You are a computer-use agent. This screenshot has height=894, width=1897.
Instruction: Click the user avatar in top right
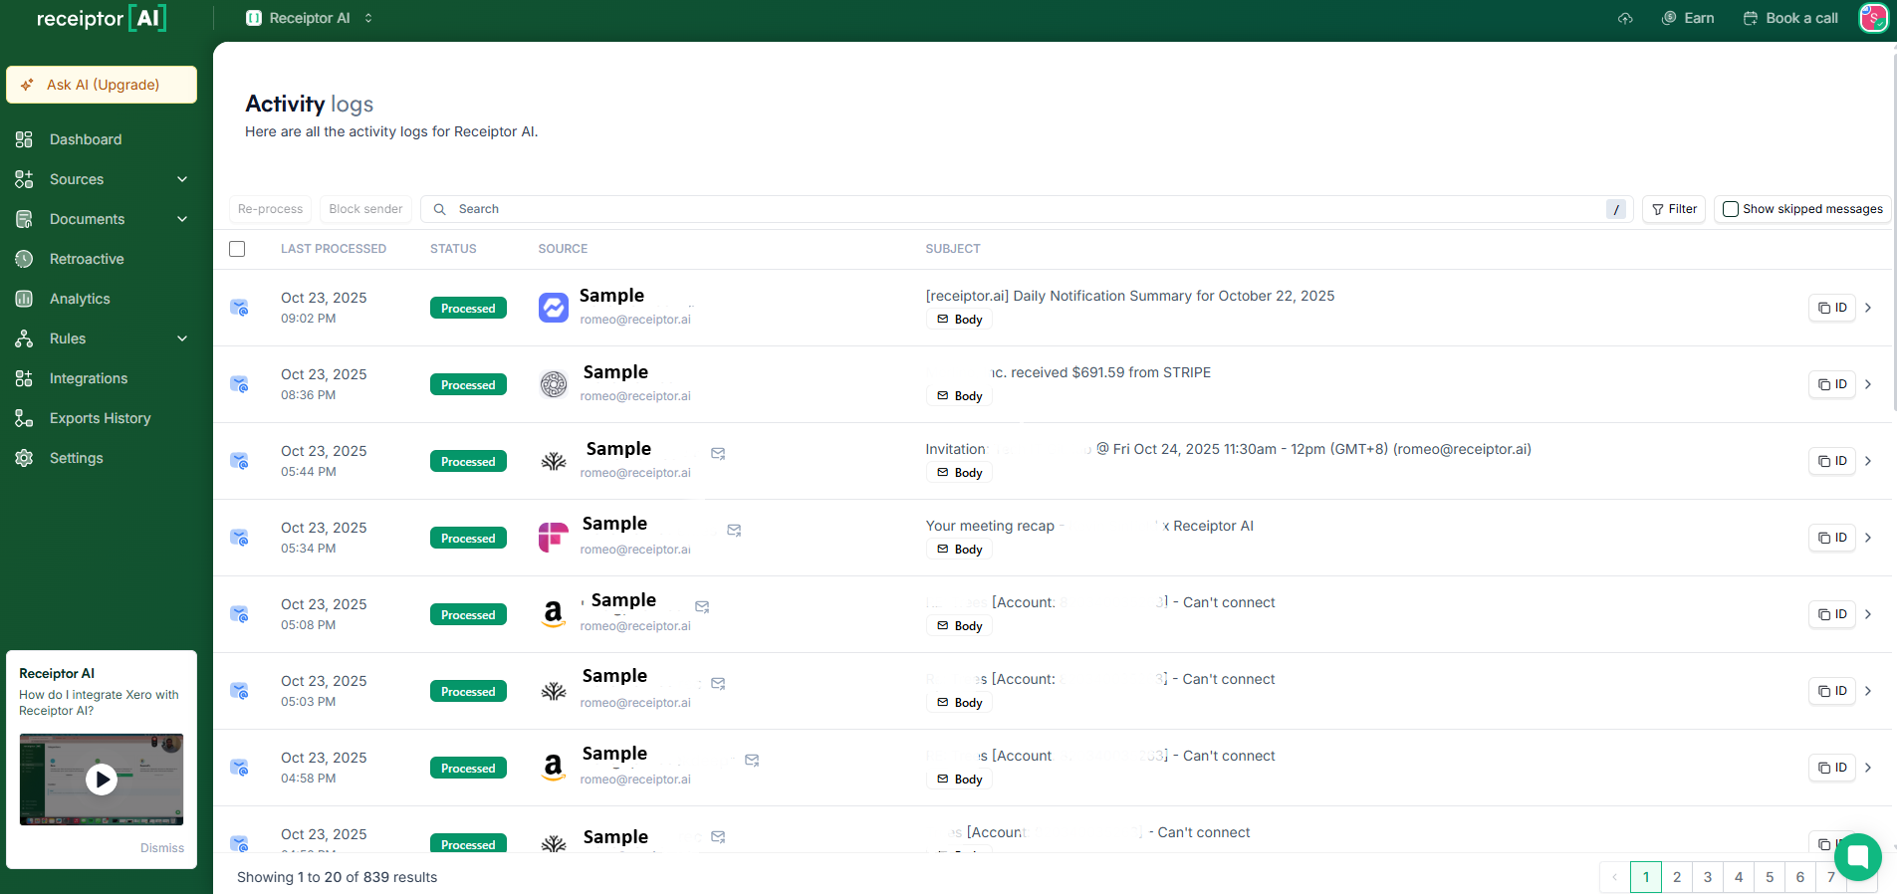(x=1874, y=18)
